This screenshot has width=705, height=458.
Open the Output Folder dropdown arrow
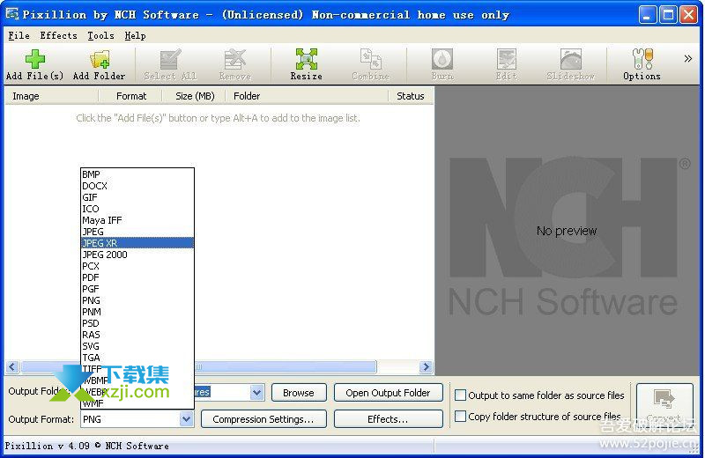point(256,392)
